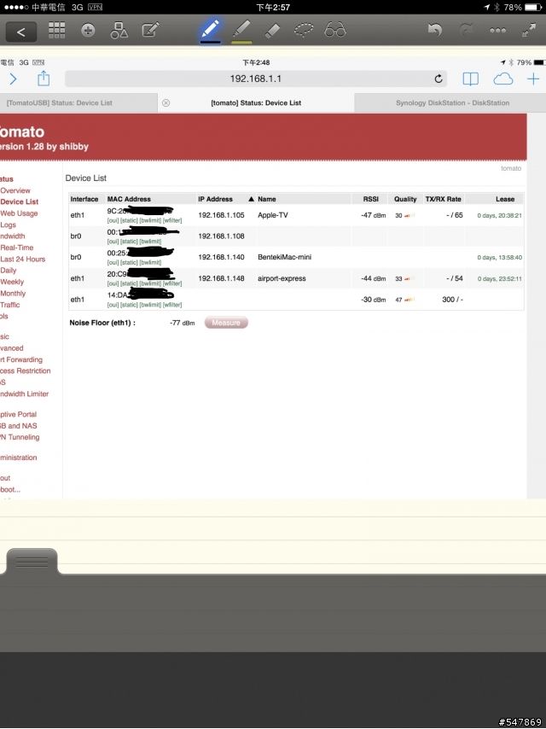Open the Traffic sidebar link
546x729 pixels.
click(x=9, y=305)
